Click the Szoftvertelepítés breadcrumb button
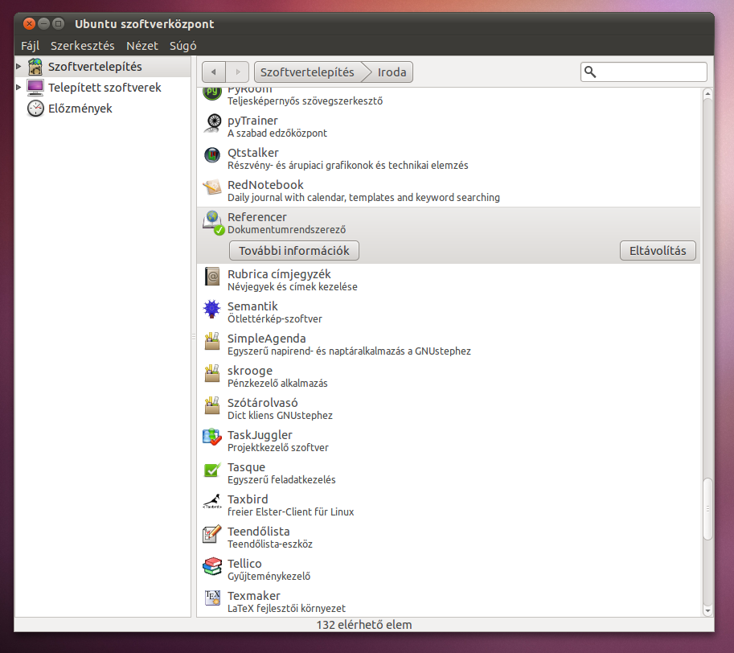 click(x=308, y=72)
